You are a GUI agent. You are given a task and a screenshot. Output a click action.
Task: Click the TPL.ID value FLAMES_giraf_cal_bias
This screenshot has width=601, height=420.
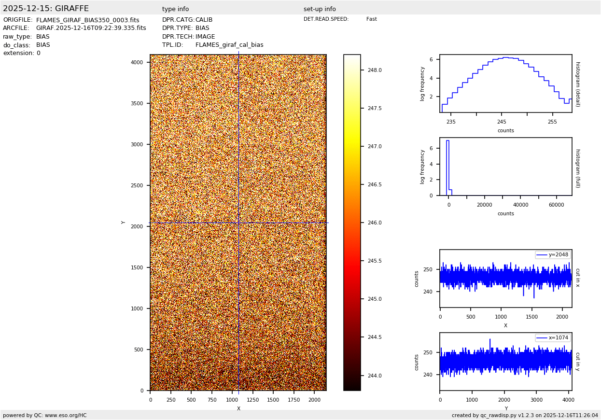pyautogui.click(x=229, y=45)
